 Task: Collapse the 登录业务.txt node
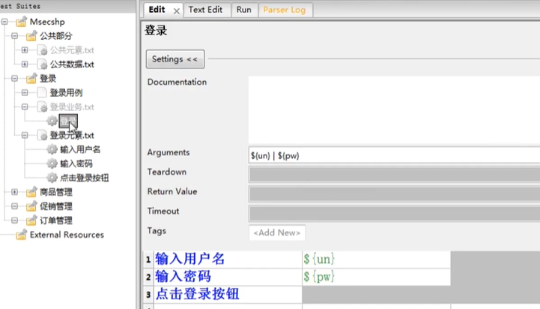(25, 107)
